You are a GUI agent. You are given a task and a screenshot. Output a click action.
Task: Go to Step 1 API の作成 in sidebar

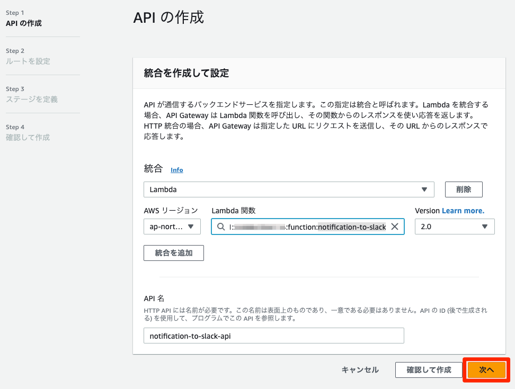[x=24, y=23]
